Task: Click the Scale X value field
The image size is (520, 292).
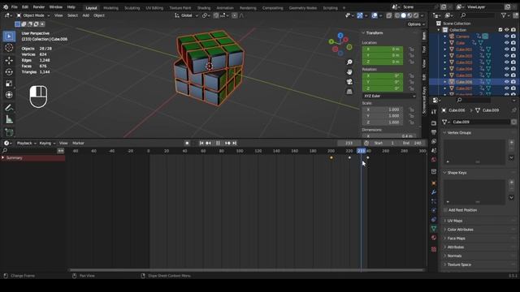Action: point(383,109)
